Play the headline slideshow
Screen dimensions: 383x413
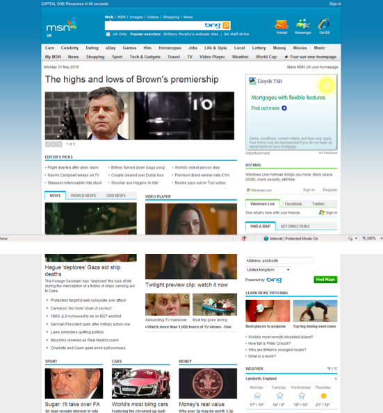point(54,144)
